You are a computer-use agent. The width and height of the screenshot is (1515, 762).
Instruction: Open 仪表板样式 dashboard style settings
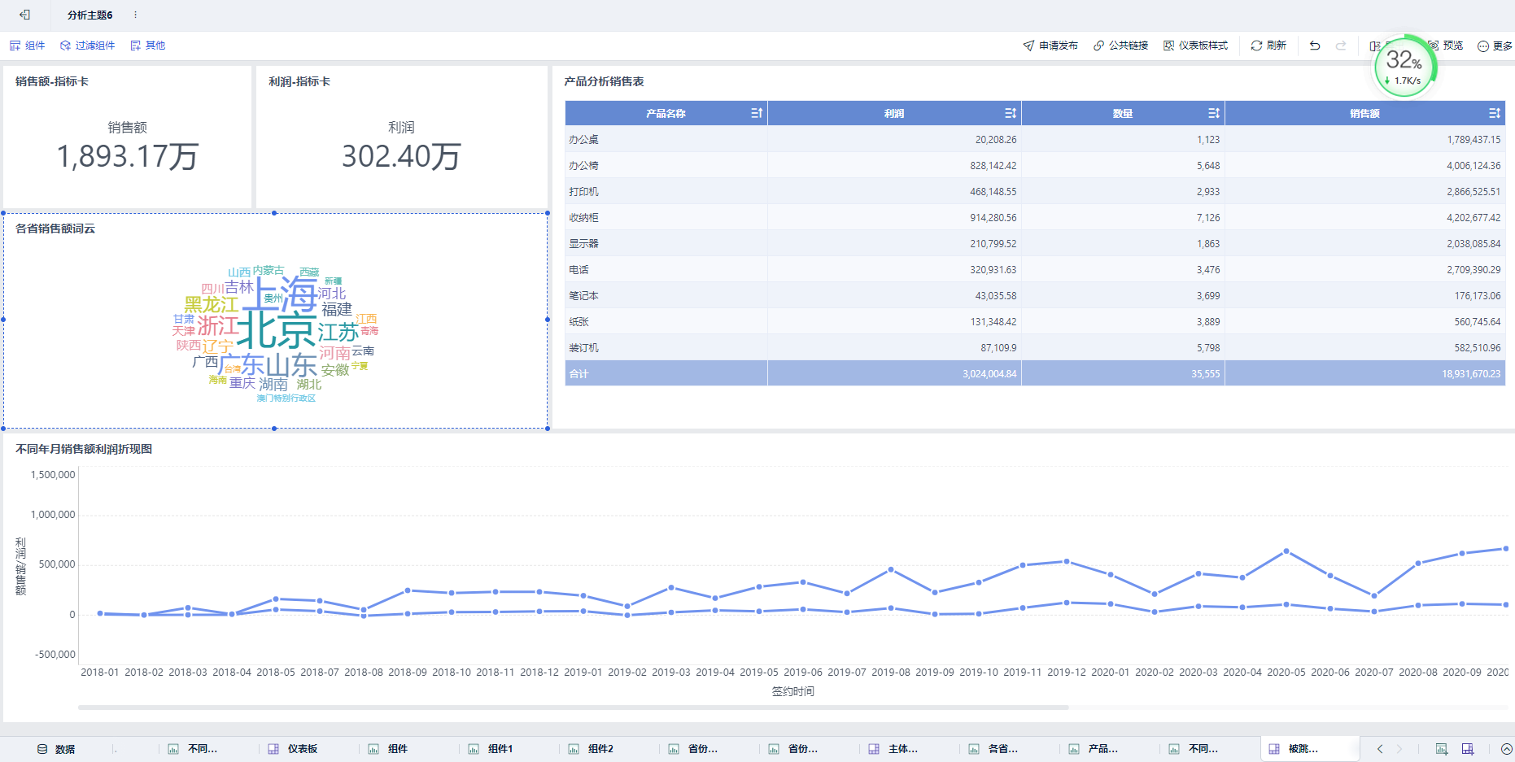pyautogui.click(x=1195, y=46)
